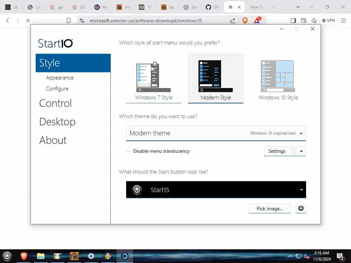Viewport: 351px width, 263px height.
Task: Click the VPN button
Action: (x=328, y=21)
